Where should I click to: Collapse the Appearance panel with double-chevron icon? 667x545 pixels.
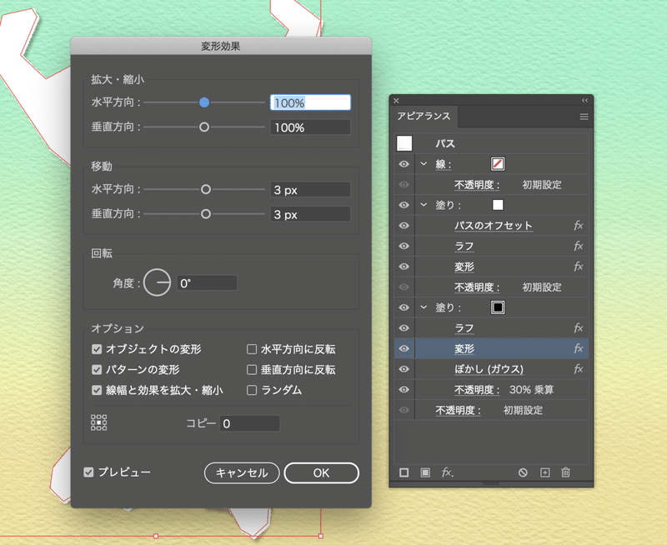coord(584,99)
